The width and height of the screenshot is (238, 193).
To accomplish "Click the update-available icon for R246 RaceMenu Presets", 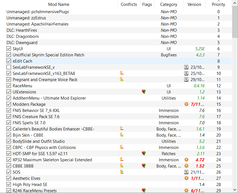I will coord(186,190).
